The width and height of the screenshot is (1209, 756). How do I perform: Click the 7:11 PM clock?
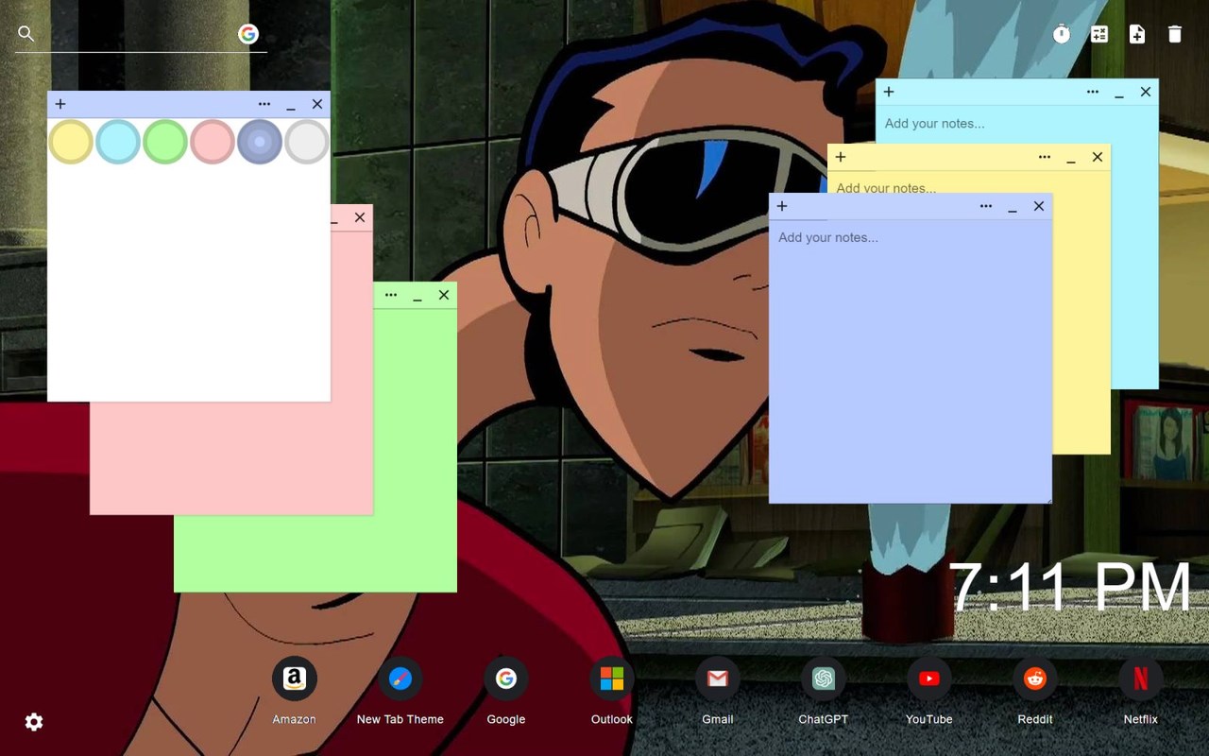[x=1070, y=588]
